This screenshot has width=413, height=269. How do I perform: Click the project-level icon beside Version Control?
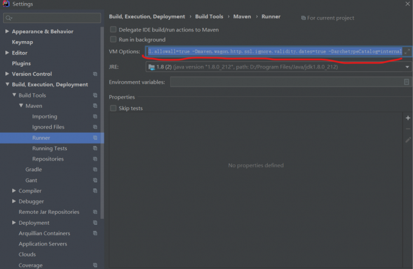[95, 74]
